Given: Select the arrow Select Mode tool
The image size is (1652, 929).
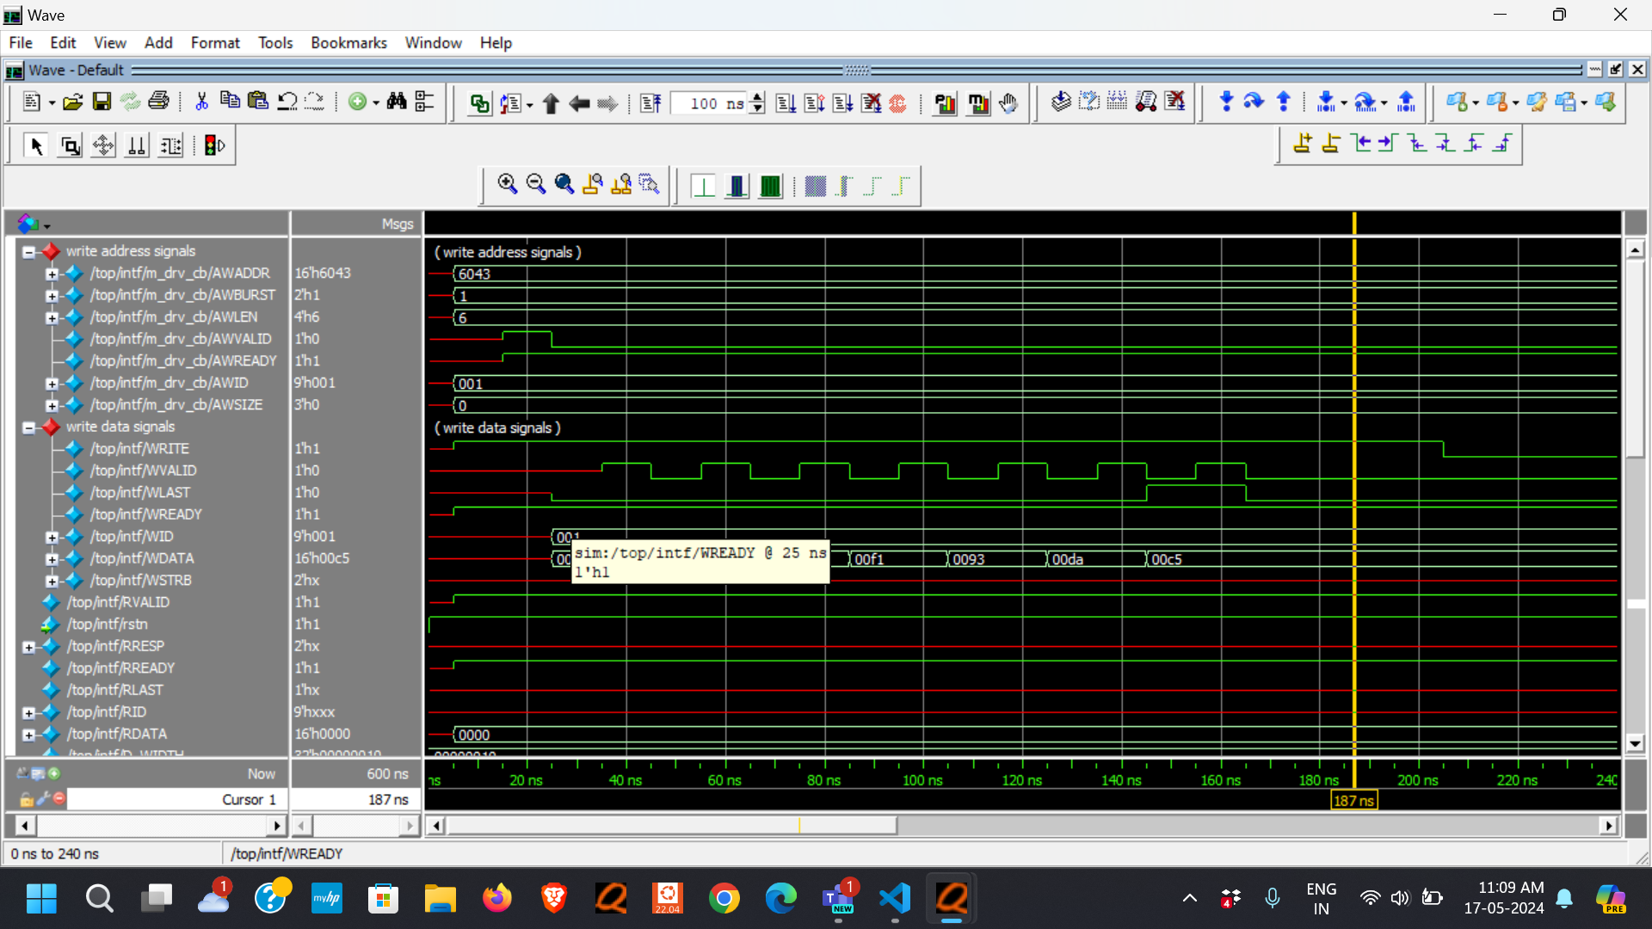Looking at the screenshot, I should (x=36, y=146).
